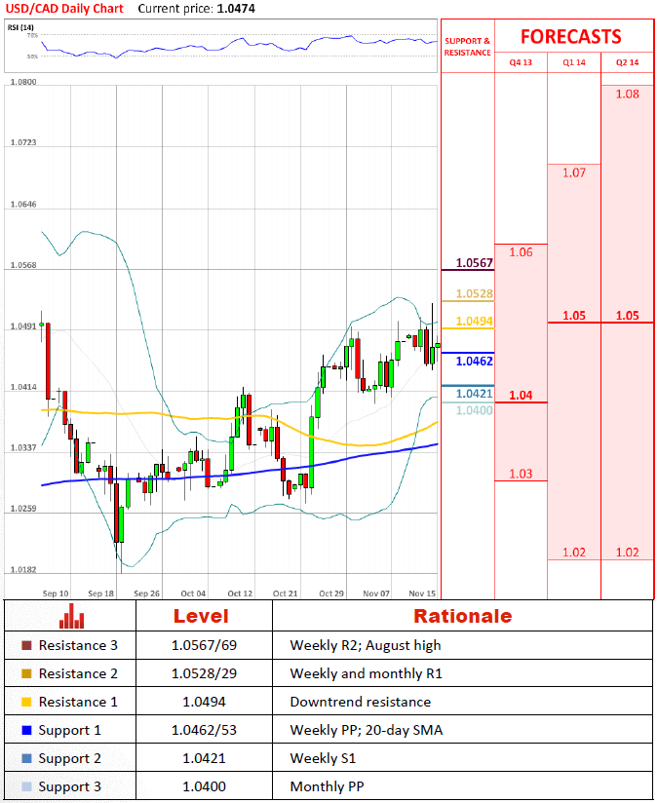Viewport: 658px width, 803px height.
Task: Click the 1.0568 price axis label
Action: tap(23, 265)
